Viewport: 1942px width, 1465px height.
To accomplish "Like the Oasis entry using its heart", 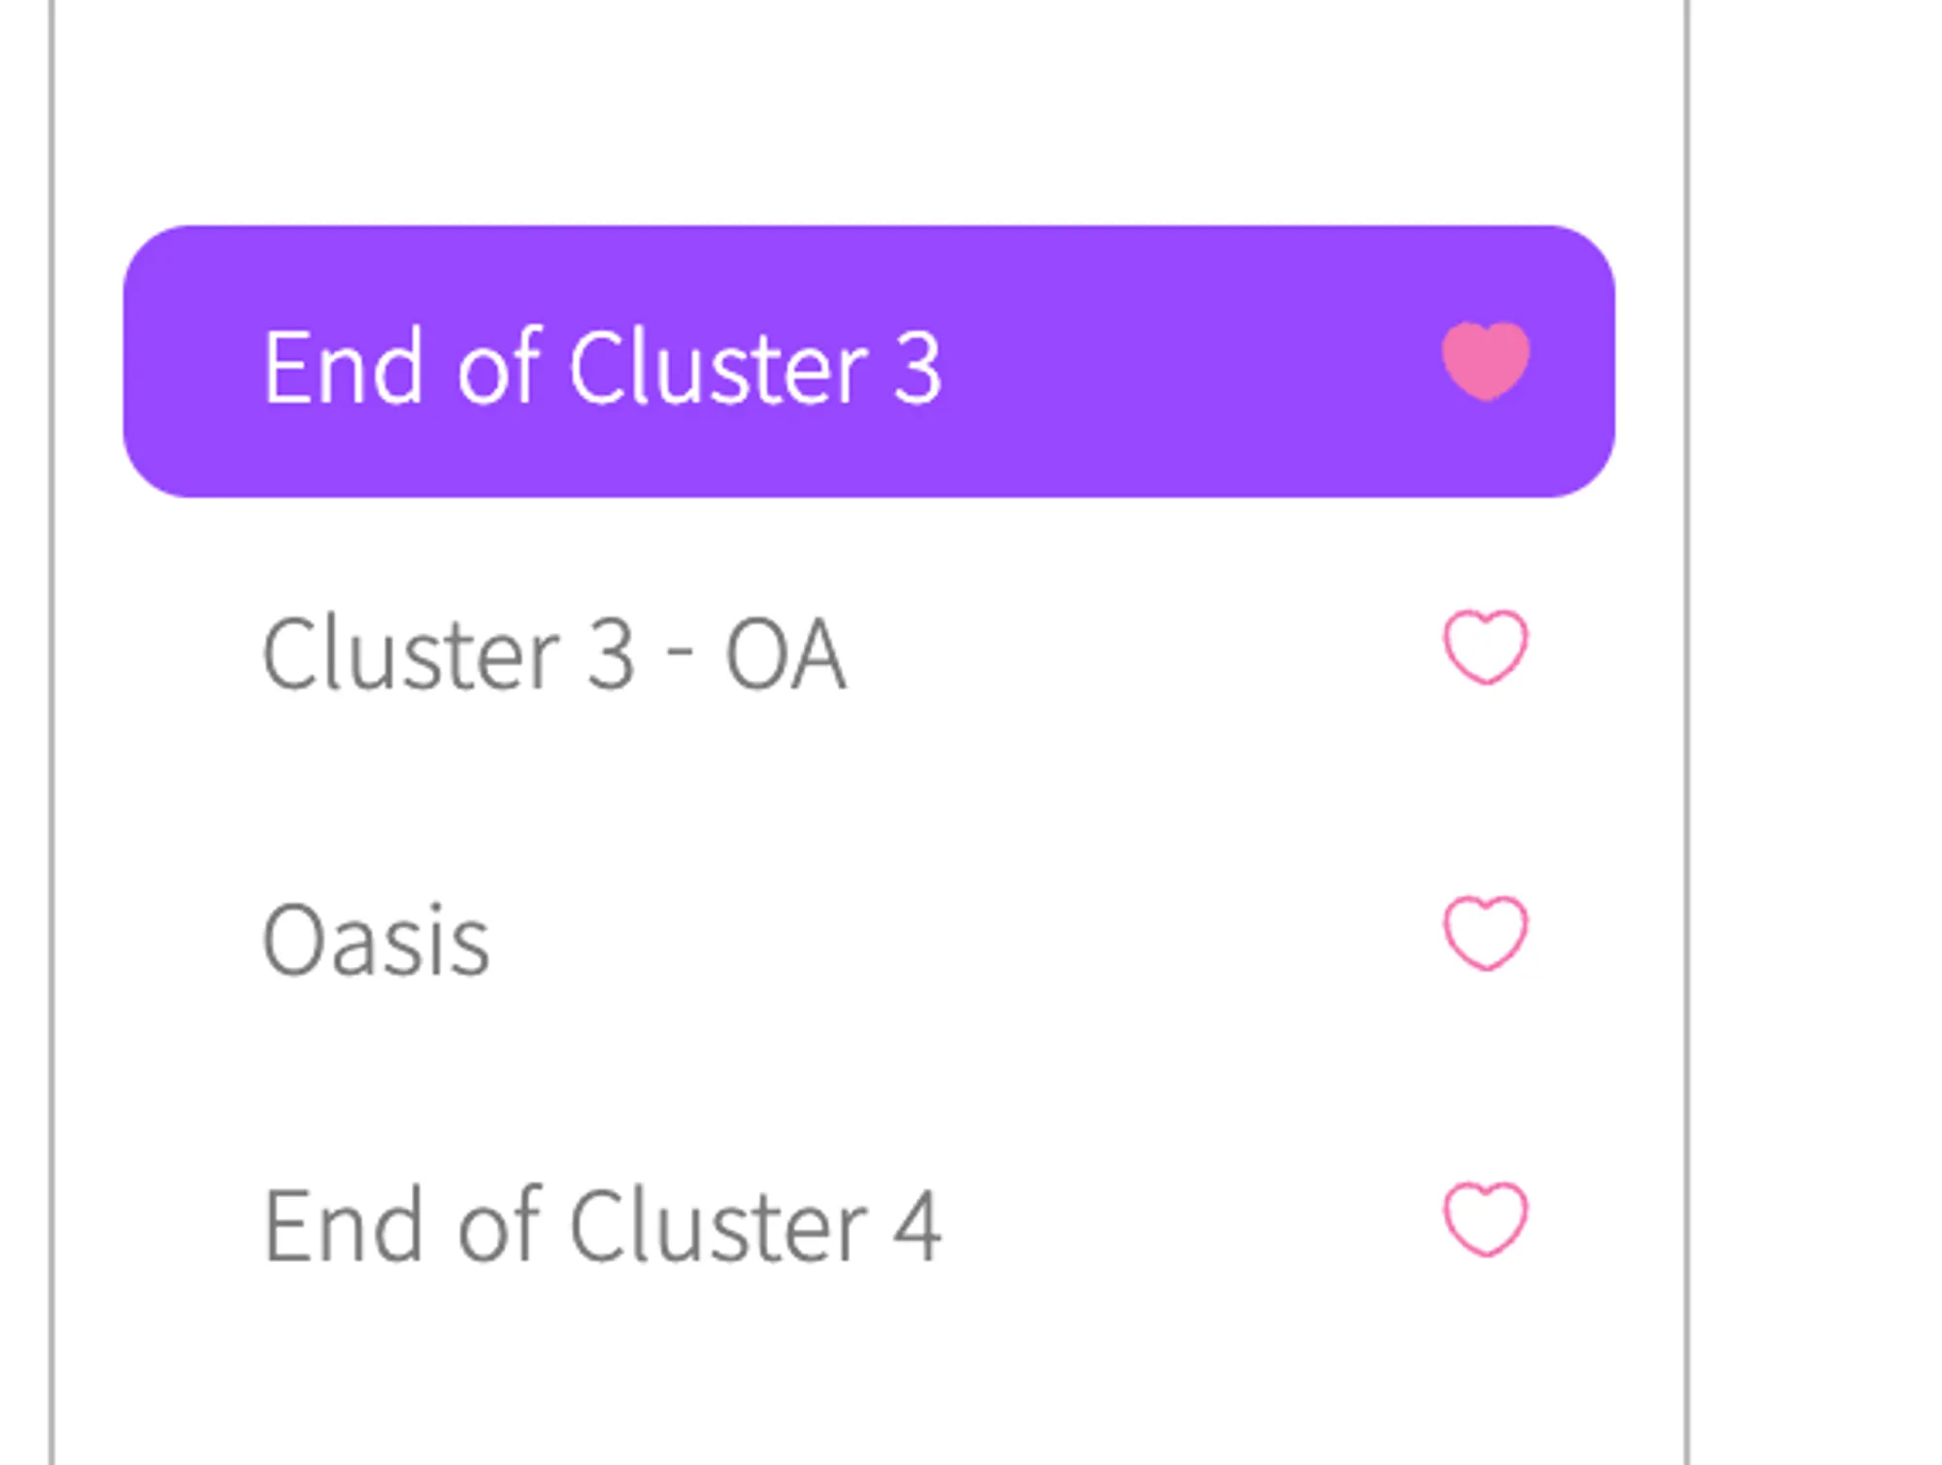I will (x=1486, y=933).
